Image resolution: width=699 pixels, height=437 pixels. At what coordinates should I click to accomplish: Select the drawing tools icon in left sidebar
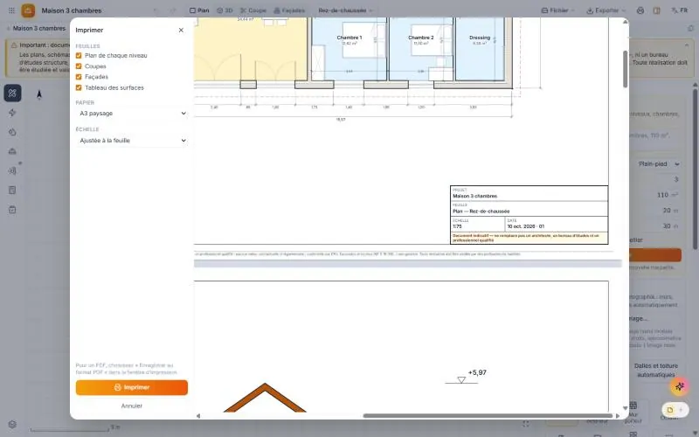12,94
